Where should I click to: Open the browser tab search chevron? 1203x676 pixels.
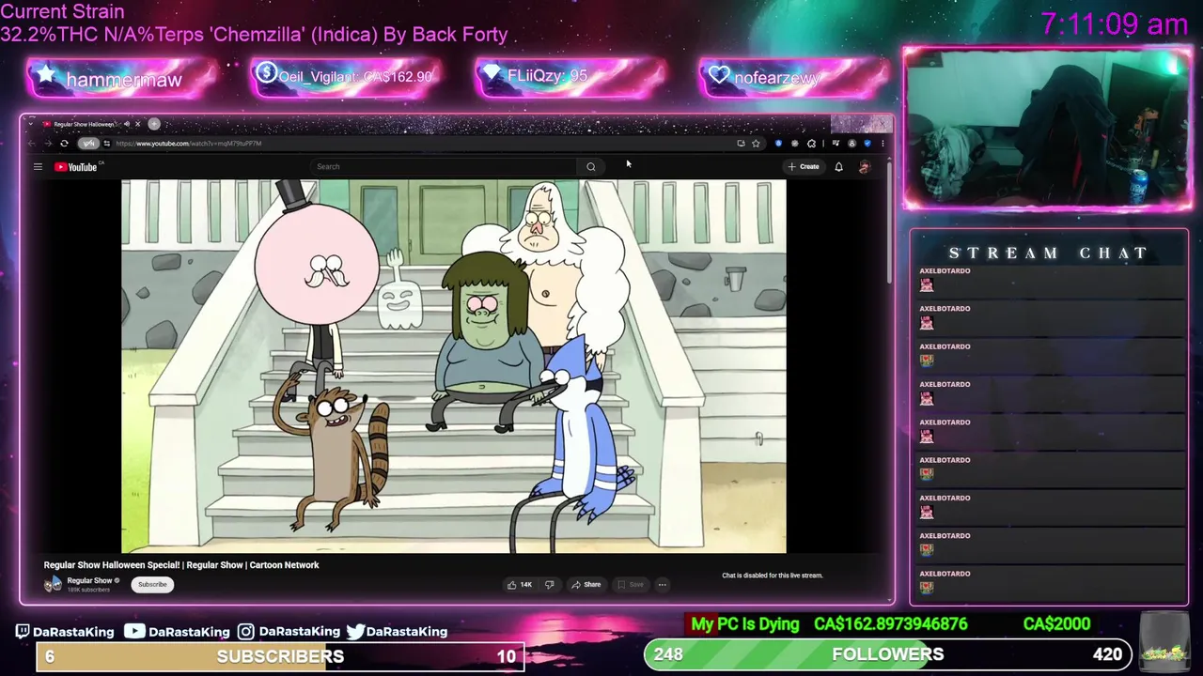(x=31, y=124)
